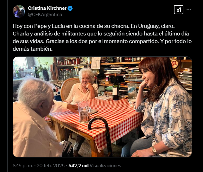Click the Cristina Kirchner display name

click(47, 8)
